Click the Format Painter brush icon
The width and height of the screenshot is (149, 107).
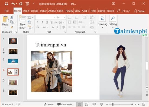pos(12,27)
